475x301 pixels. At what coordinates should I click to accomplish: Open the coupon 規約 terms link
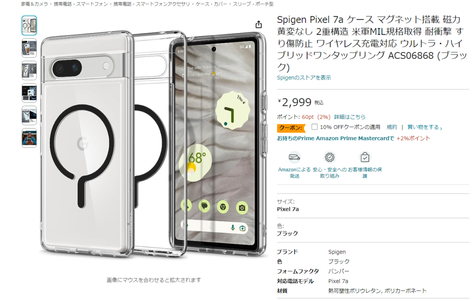click(392, 127)
